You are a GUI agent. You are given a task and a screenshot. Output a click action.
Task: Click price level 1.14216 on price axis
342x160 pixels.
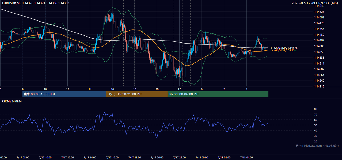(x=319, y=86)
